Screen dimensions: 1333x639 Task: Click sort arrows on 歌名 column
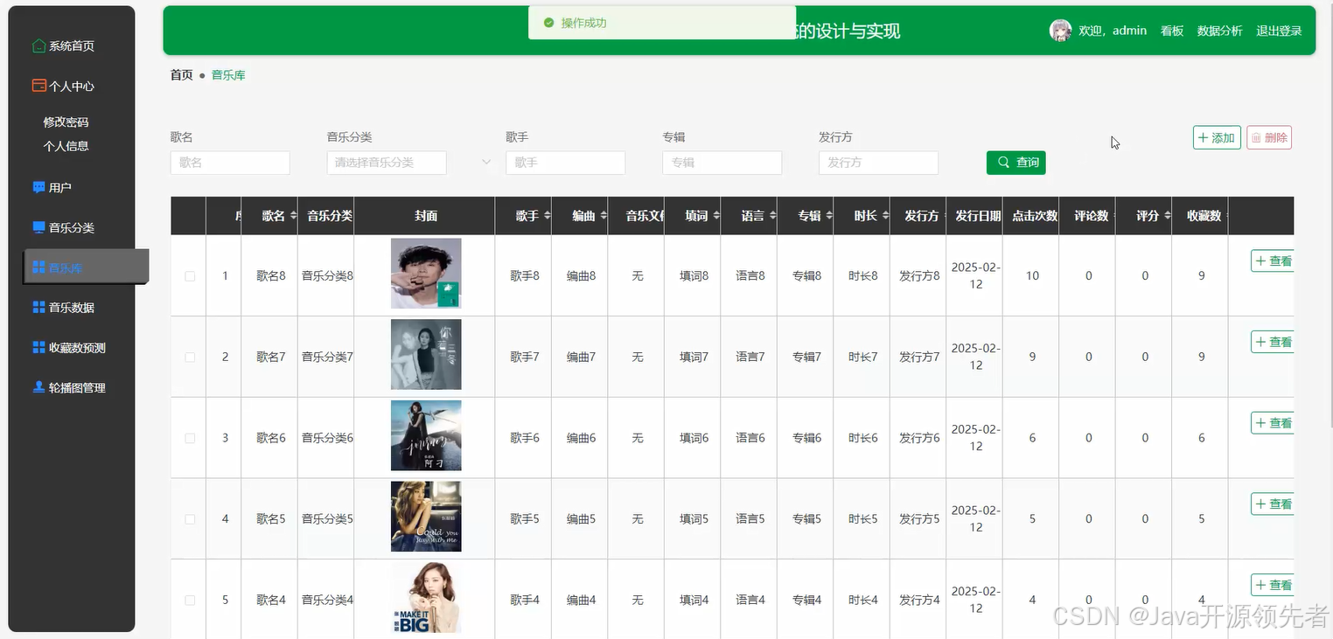(x=293, y=216)
